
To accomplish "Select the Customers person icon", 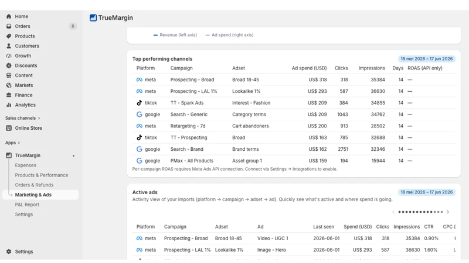I will [9, 46].
